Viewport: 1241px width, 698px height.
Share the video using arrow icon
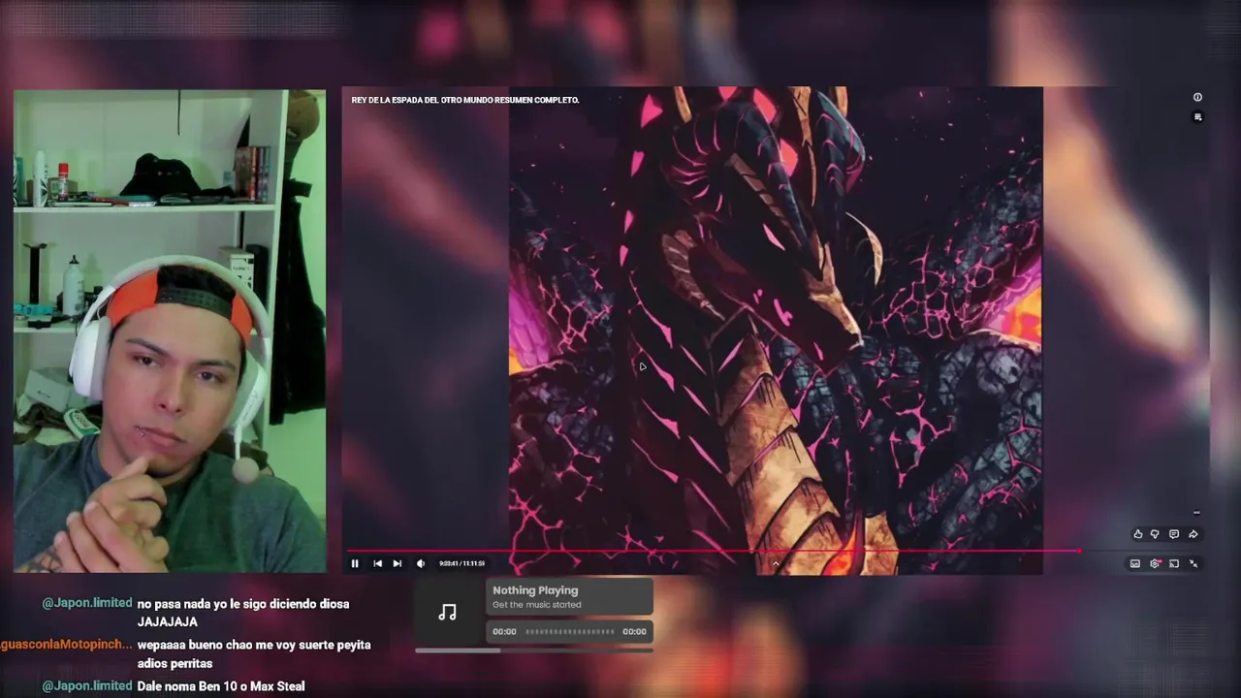coord(1193,534)
